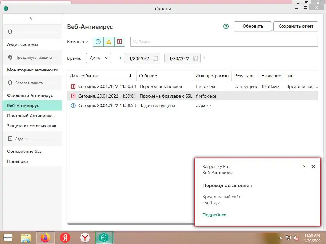Open calendar of the second date field
Viewport: 326px width, 244px height.
click(195, 58)
